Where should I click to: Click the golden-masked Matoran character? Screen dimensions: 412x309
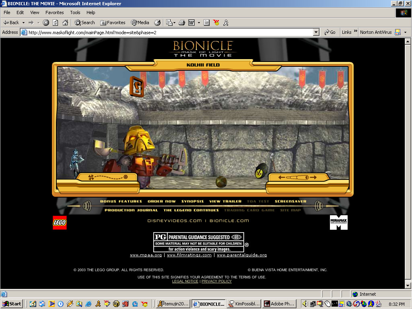[140, 155]
